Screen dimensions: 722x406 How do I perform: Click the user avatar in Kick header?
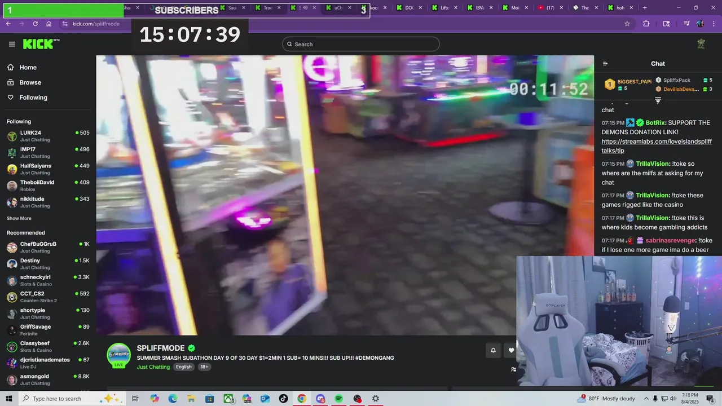[x=701, y=44]
